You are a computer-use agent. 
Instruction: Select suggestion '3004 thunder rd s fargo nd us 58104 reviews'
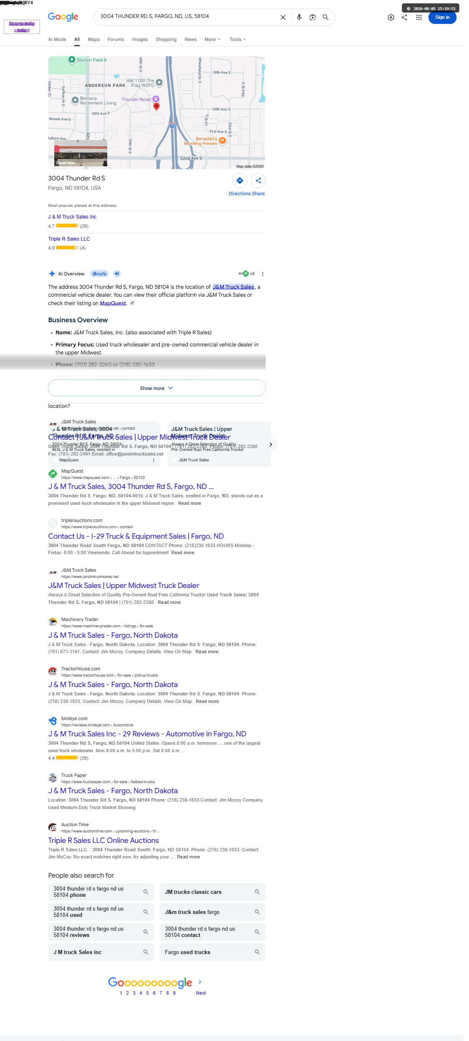click(101, 932)
